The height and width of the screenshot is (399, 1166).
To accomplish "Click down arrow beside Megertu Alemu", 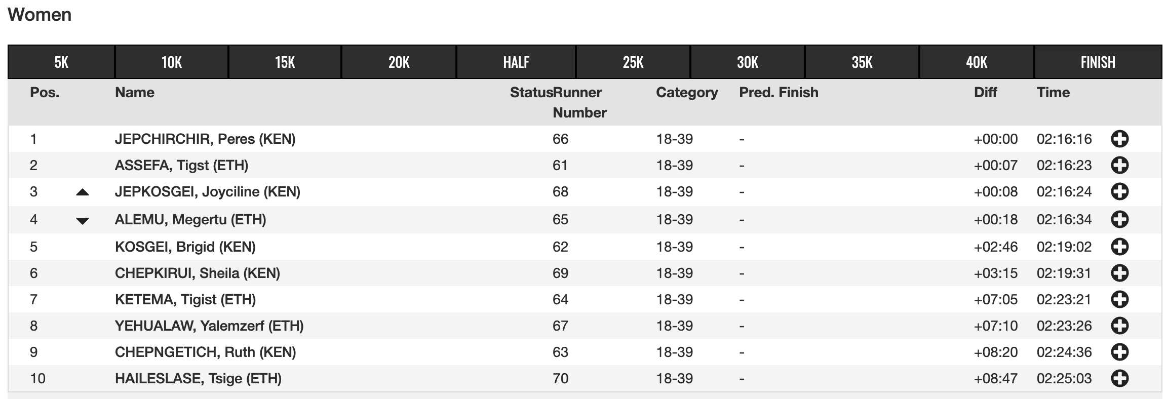I will [x=83, y=220].
